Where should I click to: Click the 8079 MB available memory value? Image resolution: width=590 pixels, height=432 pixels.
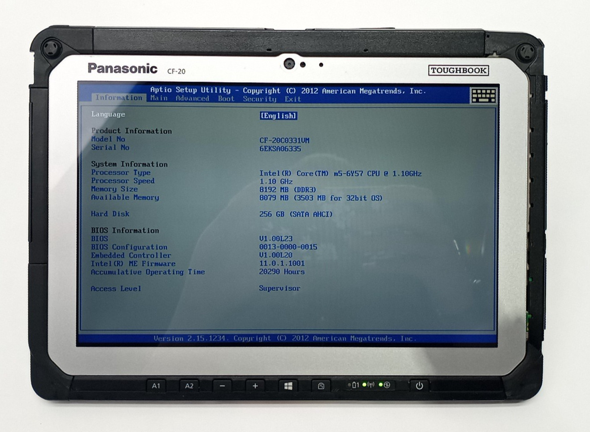pyautogui.click(x=321, y=198)
